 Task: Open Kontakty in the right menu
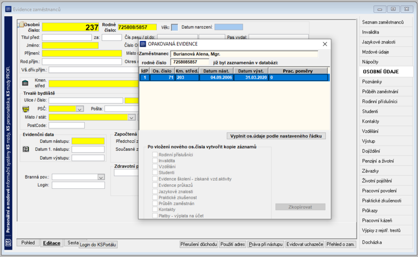click(386, 121)
